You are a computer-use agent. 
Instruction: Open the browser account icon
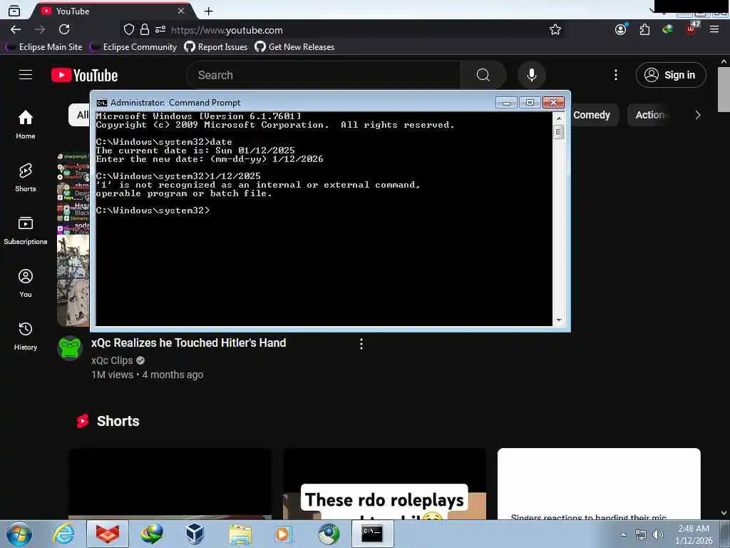pyautogui.click(x=621, y=30)
